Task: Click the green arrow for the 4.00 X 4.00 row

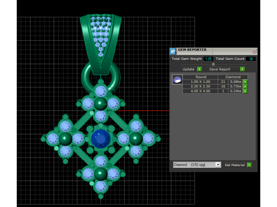Action: click(x=245, y=91)
